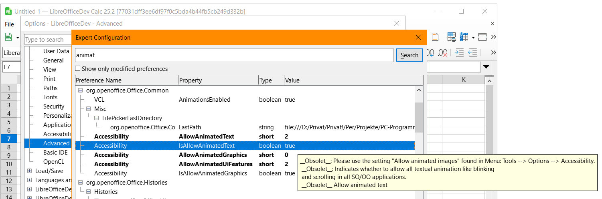The width and height of the screenshot is (602, 199).
Task: Open the New document dropdown arrow
Action: [18, 37]
